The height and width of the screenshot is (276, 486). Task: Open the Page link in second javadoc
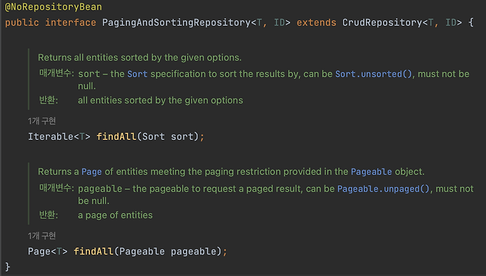click(91, 172)
